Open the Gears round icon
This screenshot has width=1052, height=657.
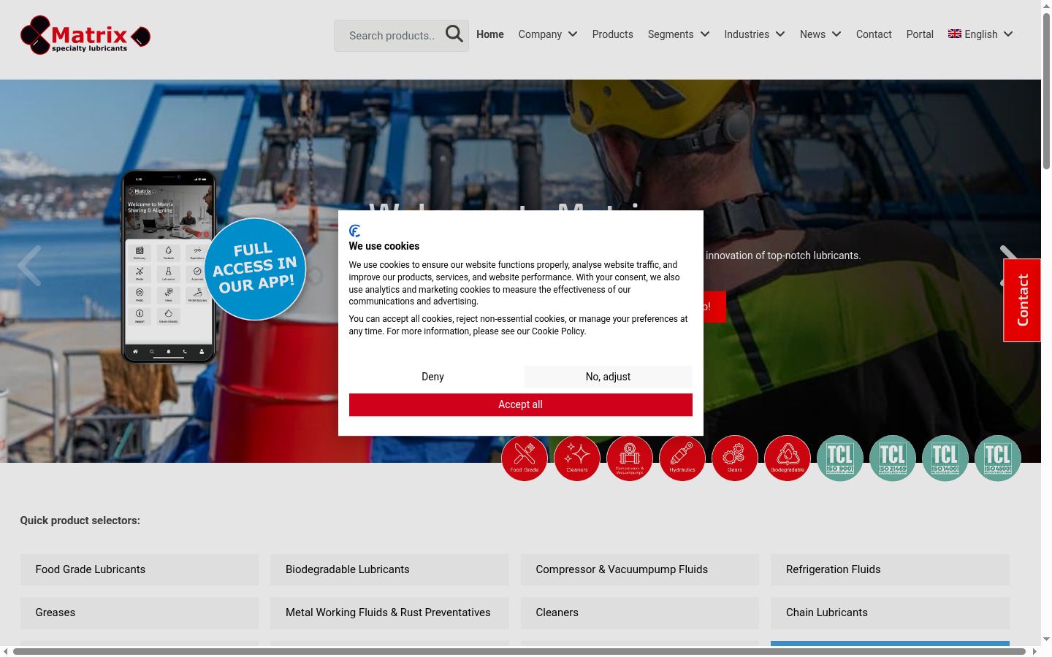(x=735, y=458)
